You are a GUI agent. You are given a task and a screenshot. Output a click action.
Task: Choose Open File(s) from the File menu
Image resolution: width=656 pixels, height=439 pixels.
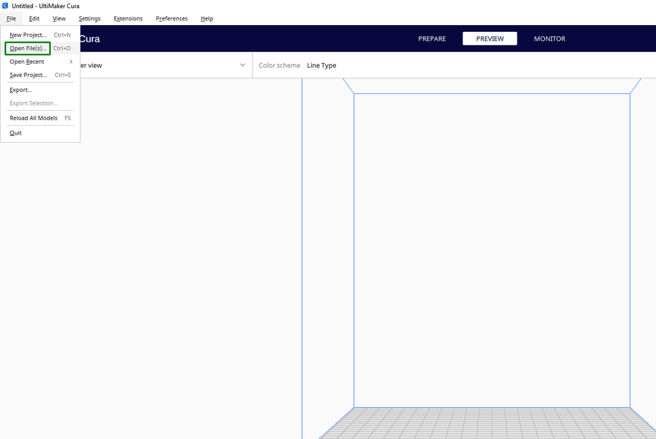pyautogui.click(x=27, y=48)
